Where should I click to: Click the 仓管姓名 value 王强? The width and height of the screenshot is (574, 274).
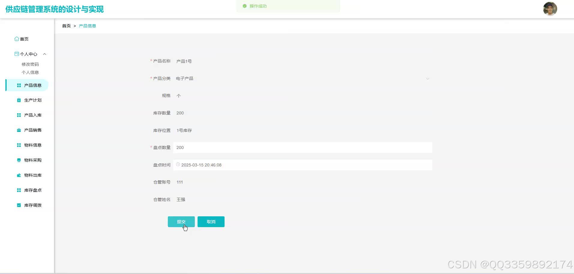point(181,199)
